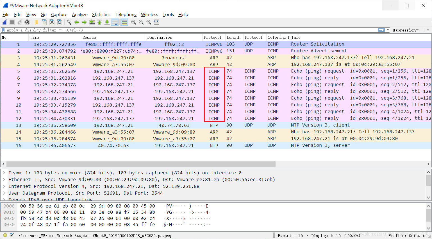Screen dimensions: 432x239
Task: Open the Tools menu
Action: [x=168, y=15]
